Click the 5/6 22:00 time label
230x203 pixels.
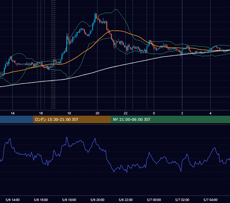[x=125, y=200]
